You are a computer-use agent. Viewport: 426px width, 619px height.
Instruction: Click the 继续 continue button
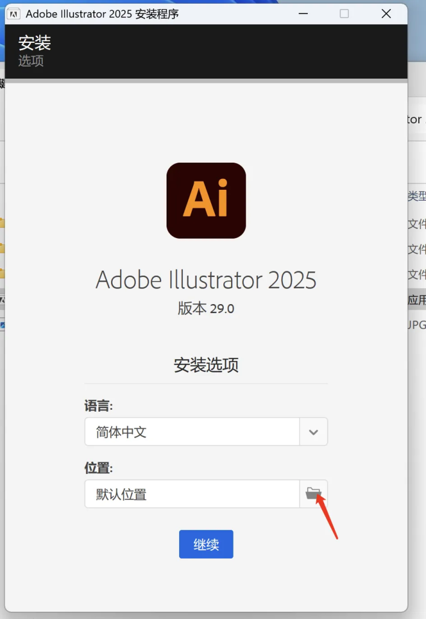[x=206, y=544]
